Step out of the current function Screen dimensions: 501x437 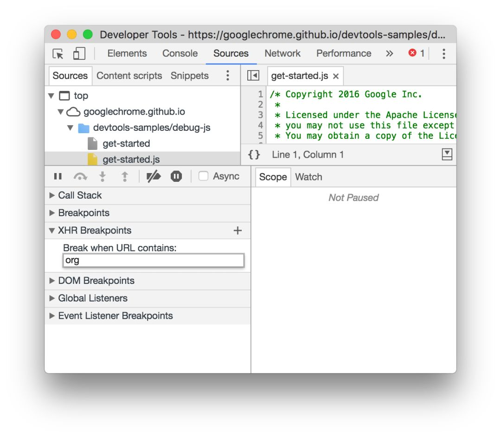point(125,176)
